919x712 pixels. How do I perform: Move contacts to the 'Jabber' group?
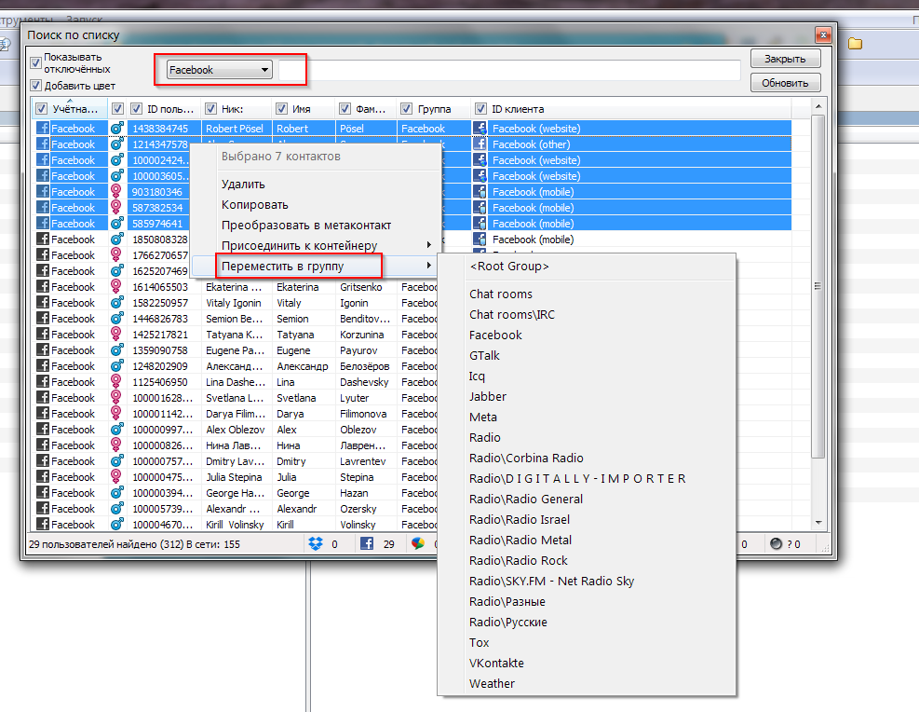[488, 396]
